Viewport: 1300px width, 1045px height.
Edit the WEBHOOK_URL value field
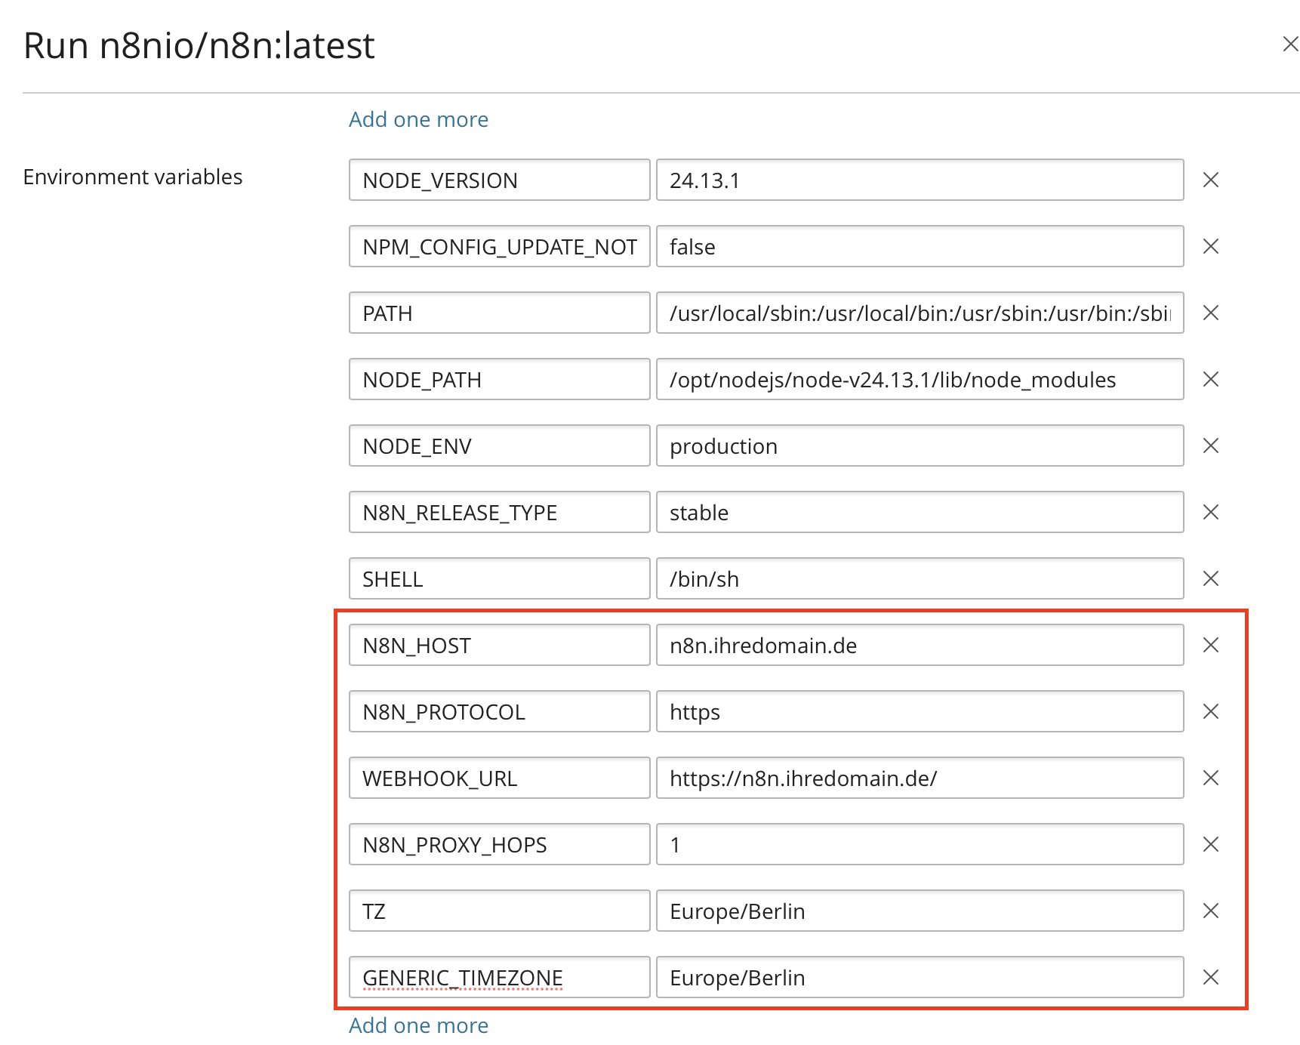click(x=919, y=778)
